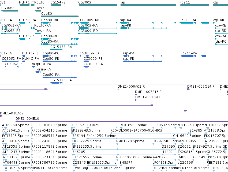
Task: Select the Cbp80-RC transcript label
Action: click(50, 36)
